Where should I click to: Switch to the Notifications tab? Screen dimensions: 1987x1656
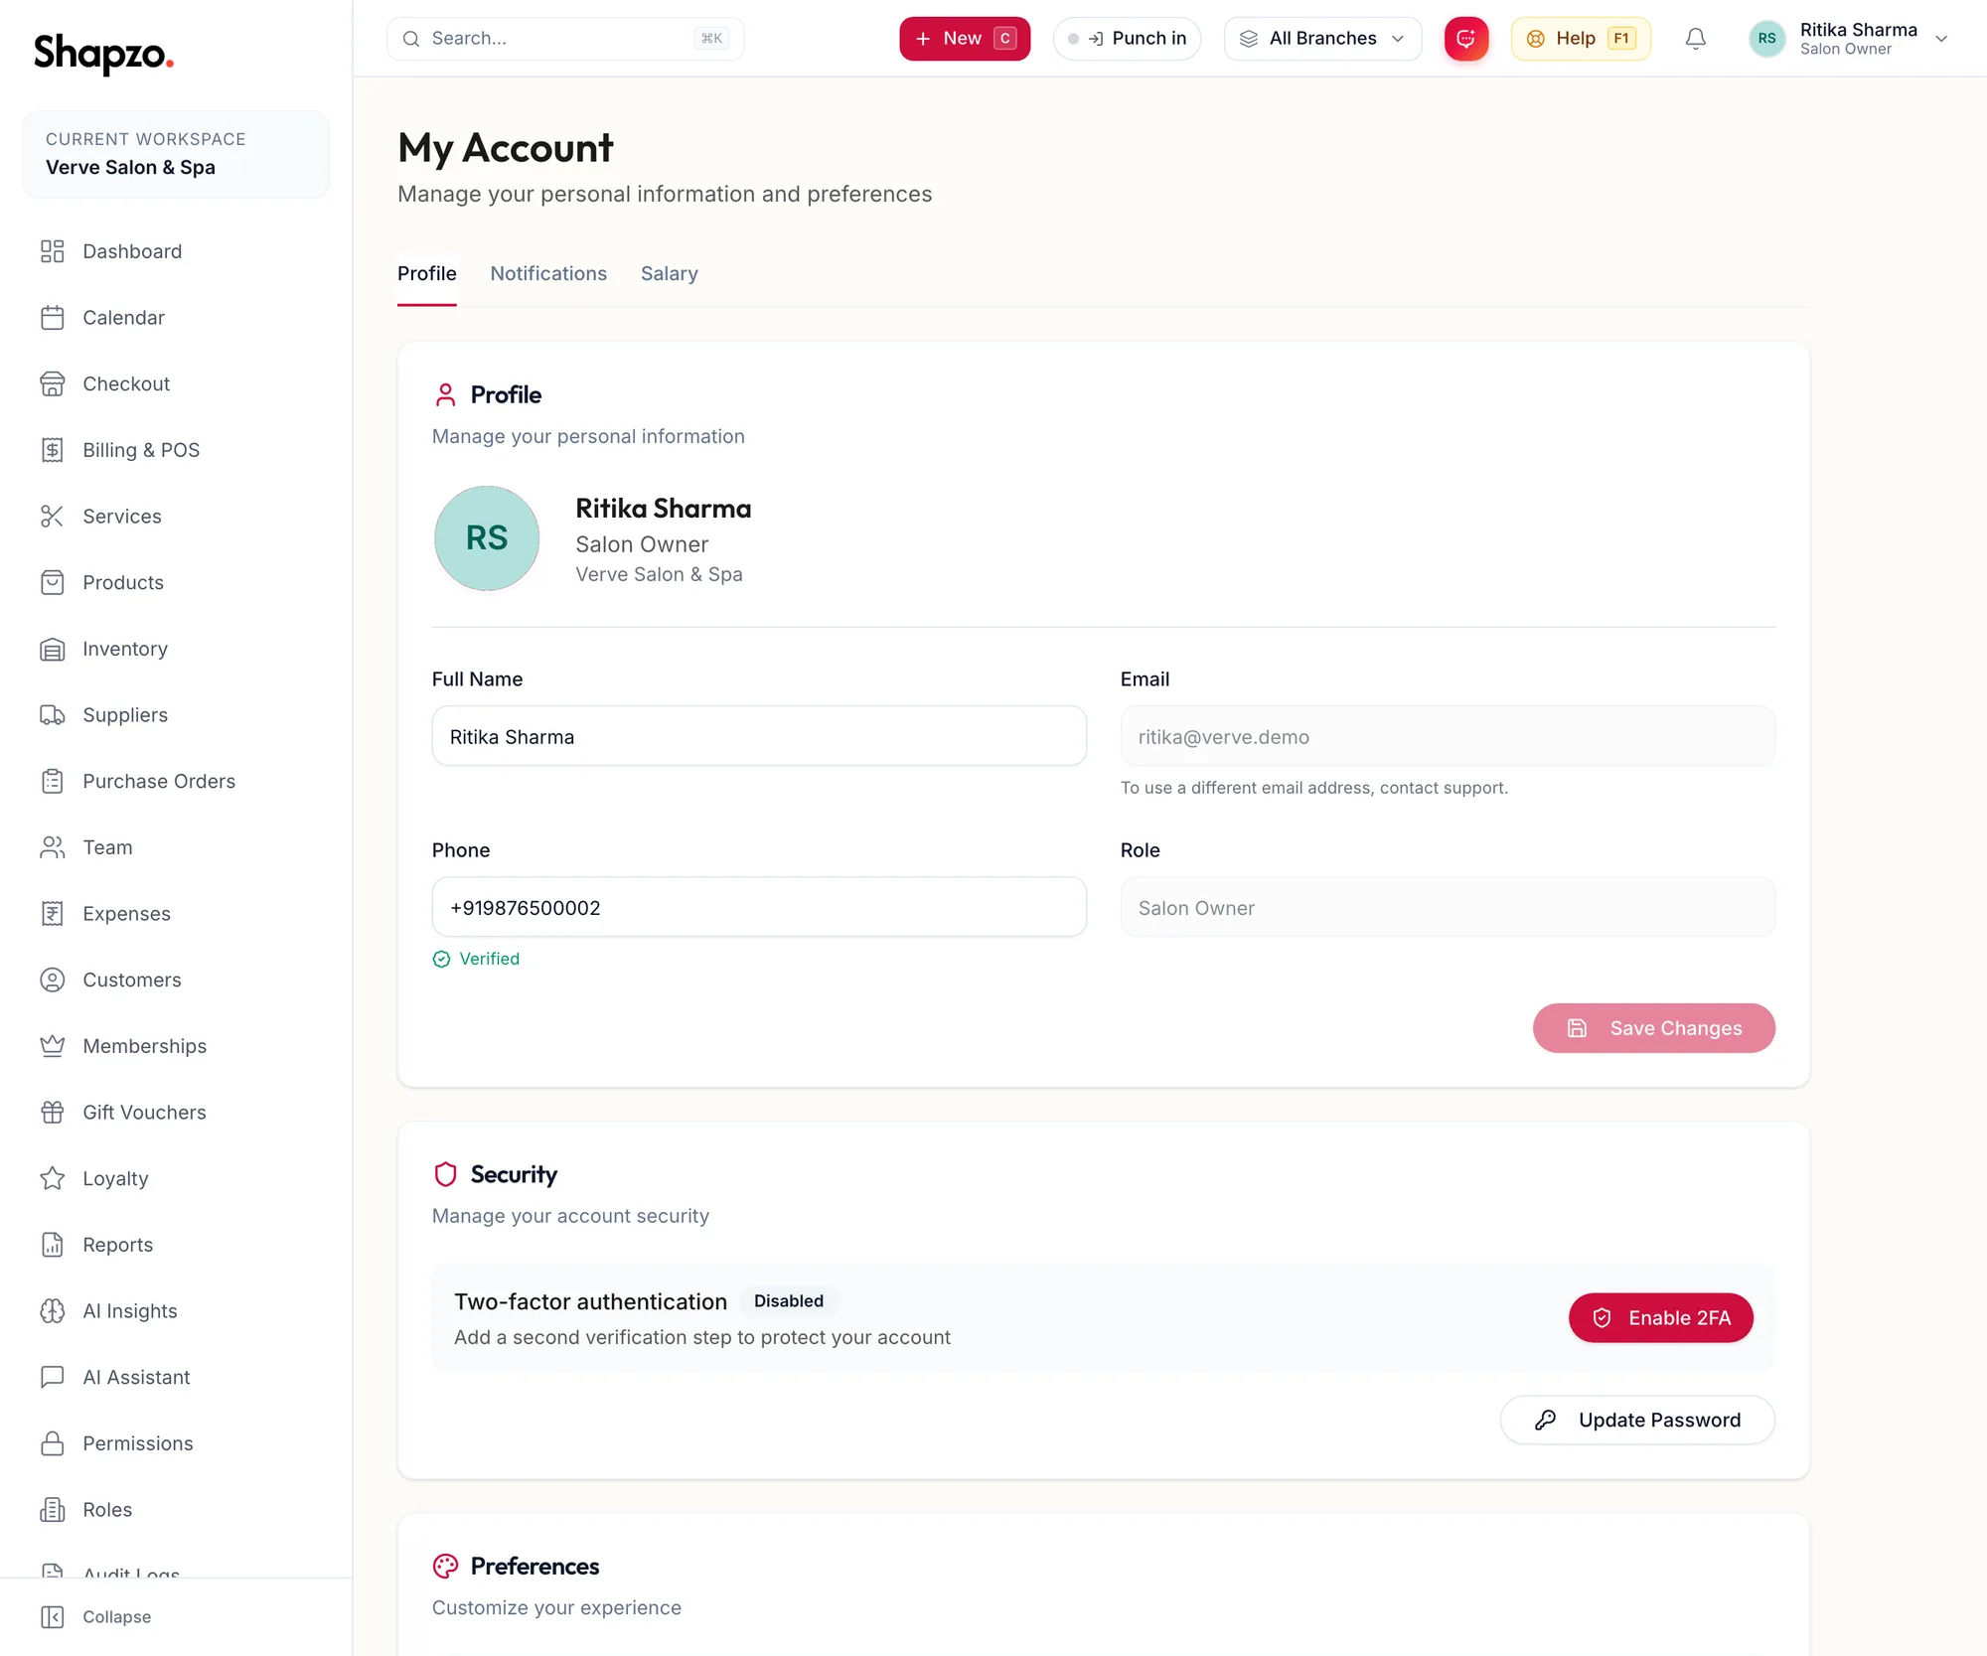[x=548, y=274]
